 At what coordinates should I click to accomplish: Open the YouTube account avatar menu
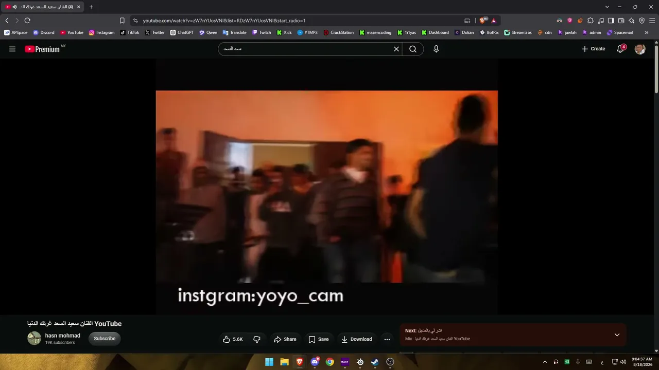coord(640,49)
